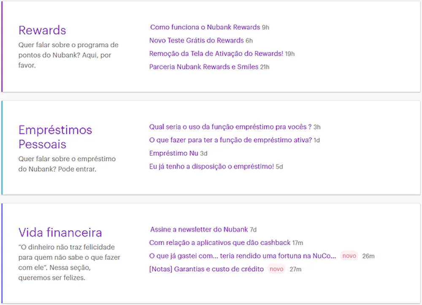Click the "5d" timestamp after disposição topic
The width and height of the screenshot is (422, 305).
tap(279, 167)
